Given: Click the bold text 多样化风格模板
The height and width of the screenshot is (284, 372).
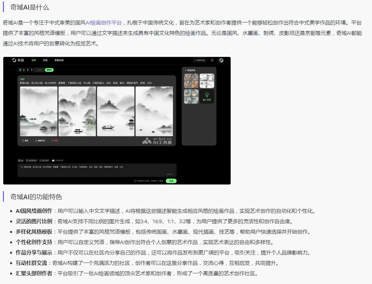Looking at the screenshot, I should click(34, 232).
